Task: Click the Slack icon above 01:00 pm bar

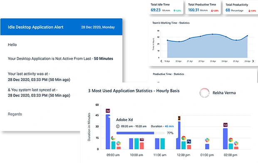Action: (207, 140)
